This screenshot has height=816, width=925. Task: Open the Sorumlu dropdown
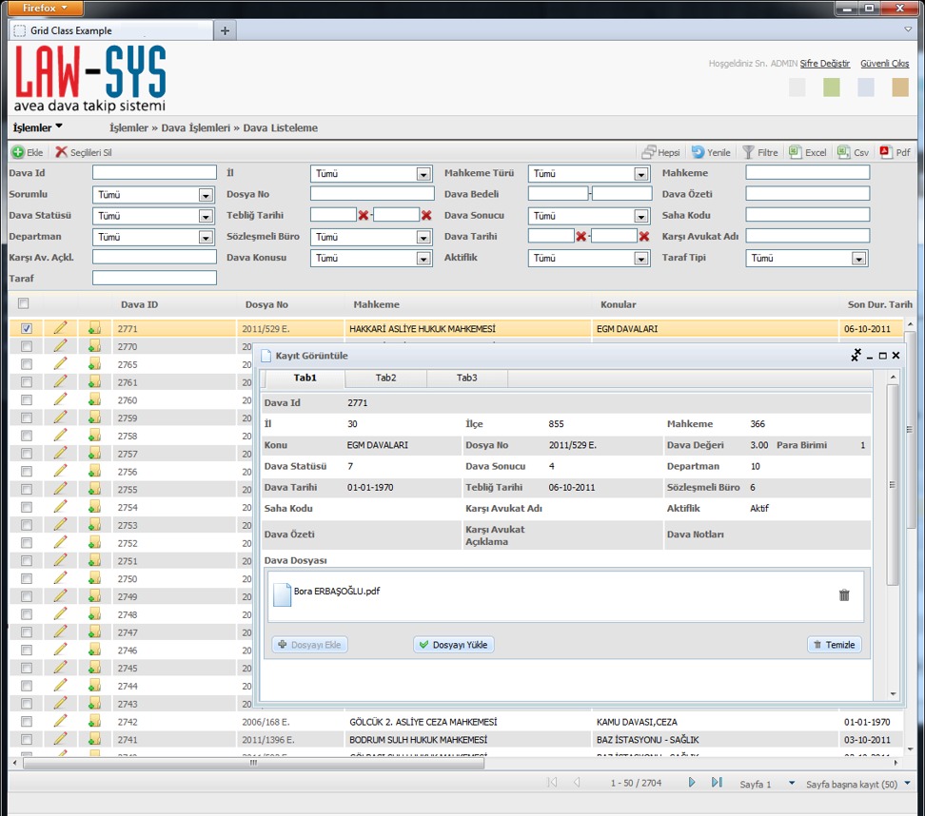click(x=153, y=195)
